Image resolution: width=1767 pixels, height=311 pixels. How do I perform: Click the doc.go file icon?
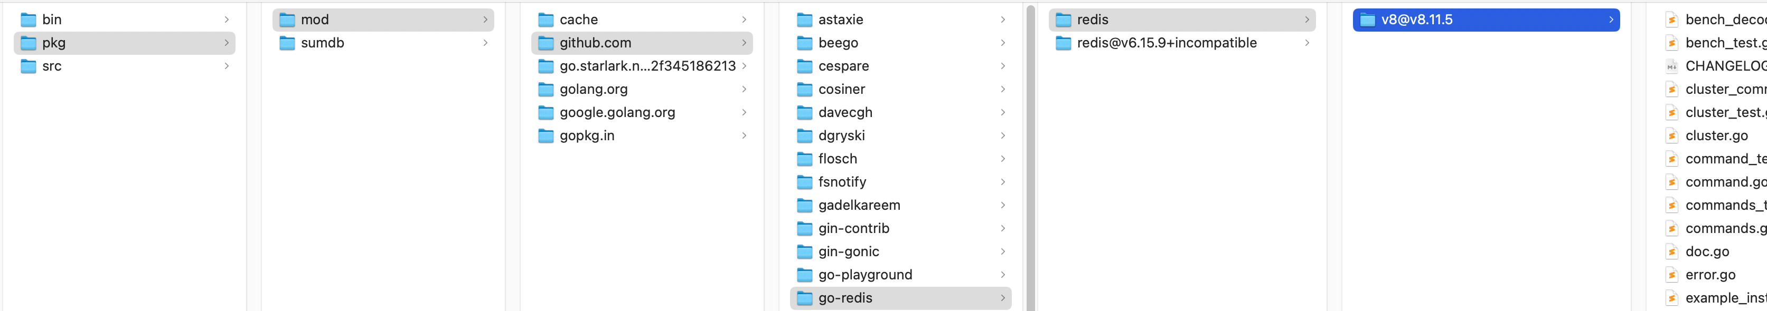[1671, 251]
